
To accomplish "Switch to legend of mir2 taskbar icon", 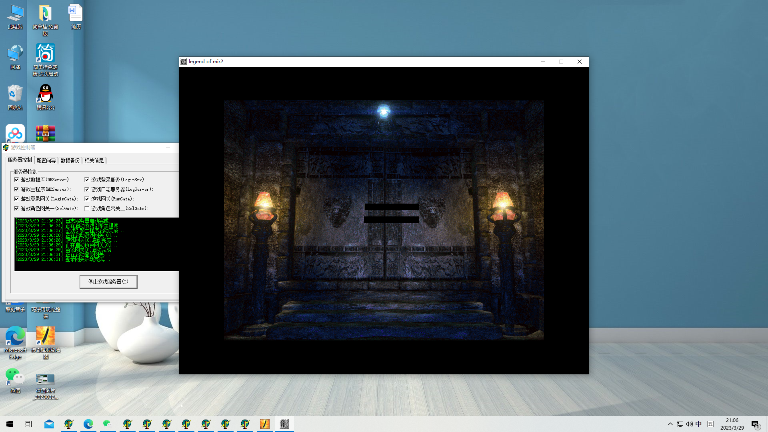I will click(x=284, y=424).
